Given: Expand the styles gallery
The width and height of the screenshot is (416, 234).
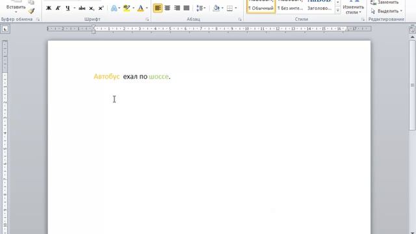Looking at the screenshot, I should [x=338, y=10].
